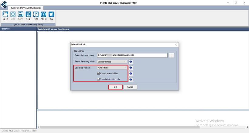Viewport: 249px width, 133px height.
Task: Click info icon beside Select file version
Action: click(x=131, y=68)
